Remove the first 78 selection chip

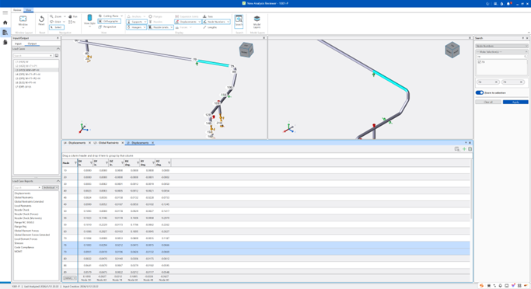[496, 82]
